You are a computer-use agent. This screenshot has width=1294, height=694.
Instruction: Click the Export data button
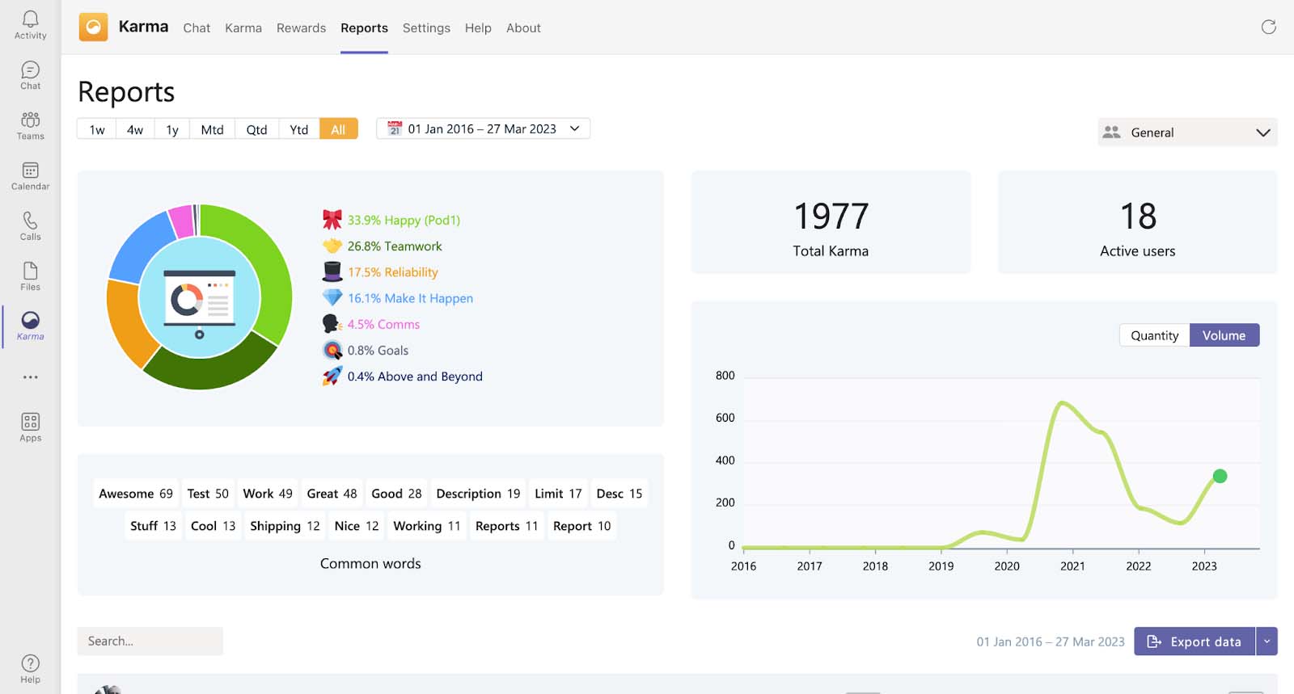1195,641
